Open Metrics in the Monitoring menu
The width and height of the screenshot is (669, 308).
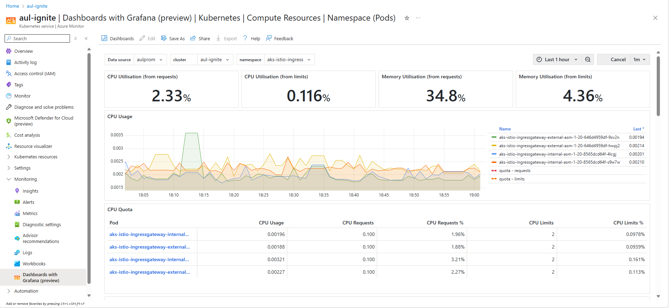click(30, 214)
